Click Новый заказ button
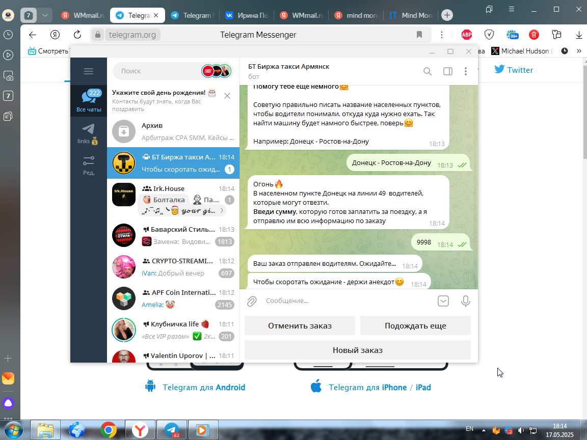Screen dimensions: 587x440 pos(358,350)
